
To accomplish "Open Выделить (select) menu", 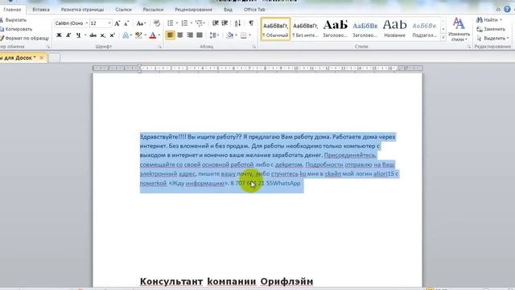I will click(492, 38).
